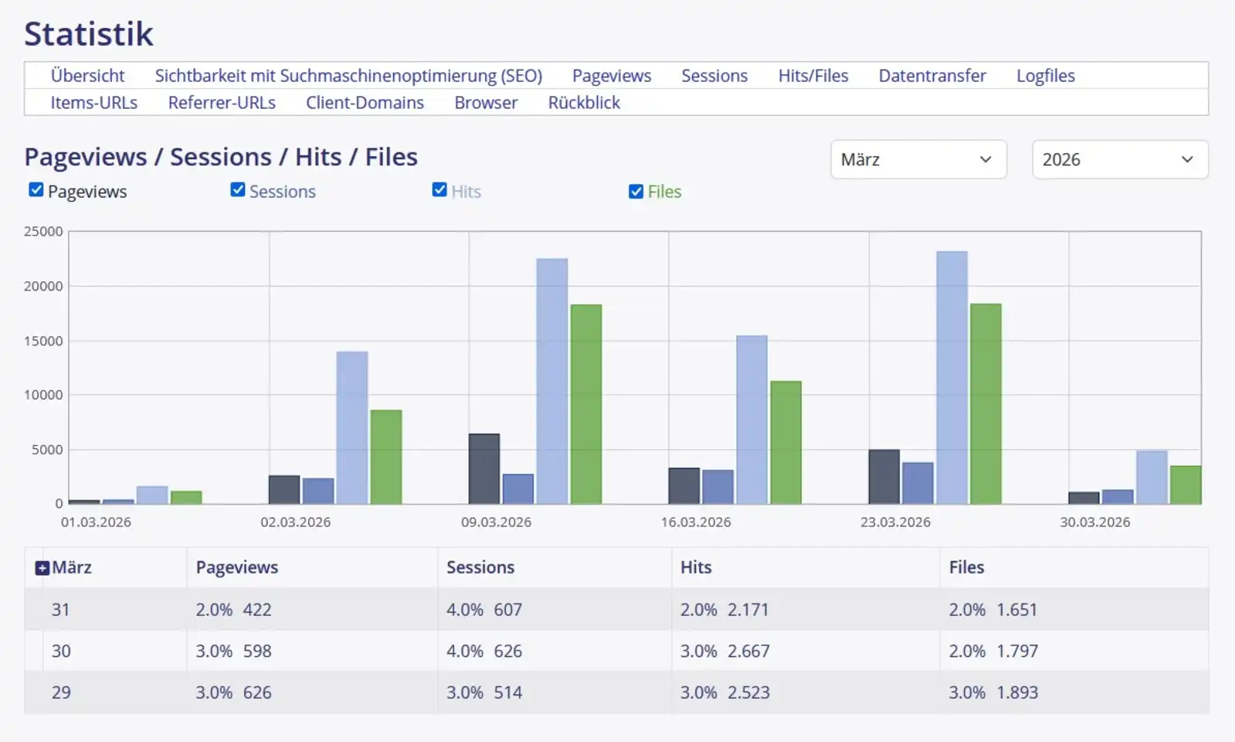Select the Hits/Files tab
1235x742 pixels.
813,76
